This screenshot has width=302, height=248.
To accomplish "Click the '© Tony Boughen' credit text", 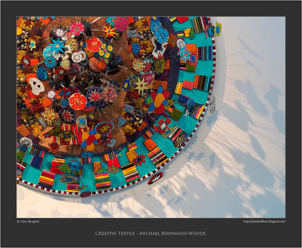I will [28, 222].
